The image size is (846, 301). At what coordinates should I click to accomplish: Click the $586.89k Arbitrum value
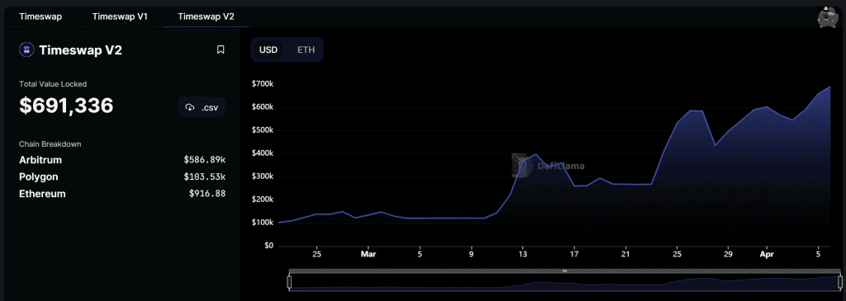point(205,160)
